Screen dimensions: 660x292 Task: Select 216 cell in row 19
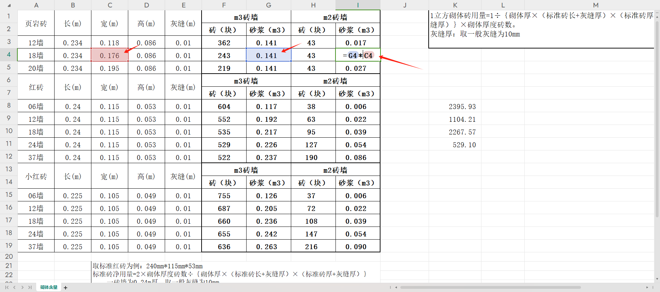click(313, 247)
